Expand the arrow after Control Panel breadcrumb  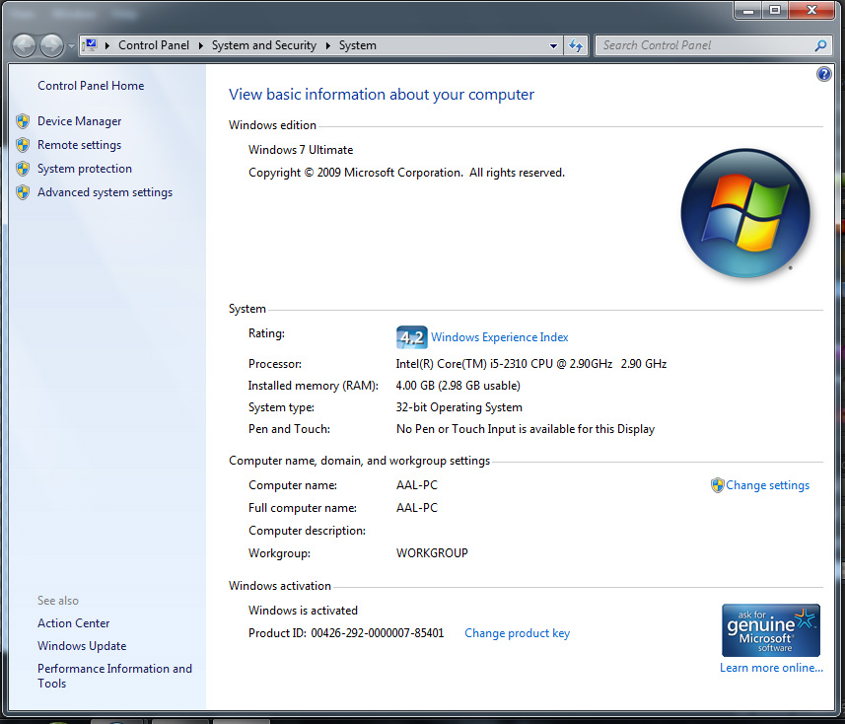pos(200,45)
